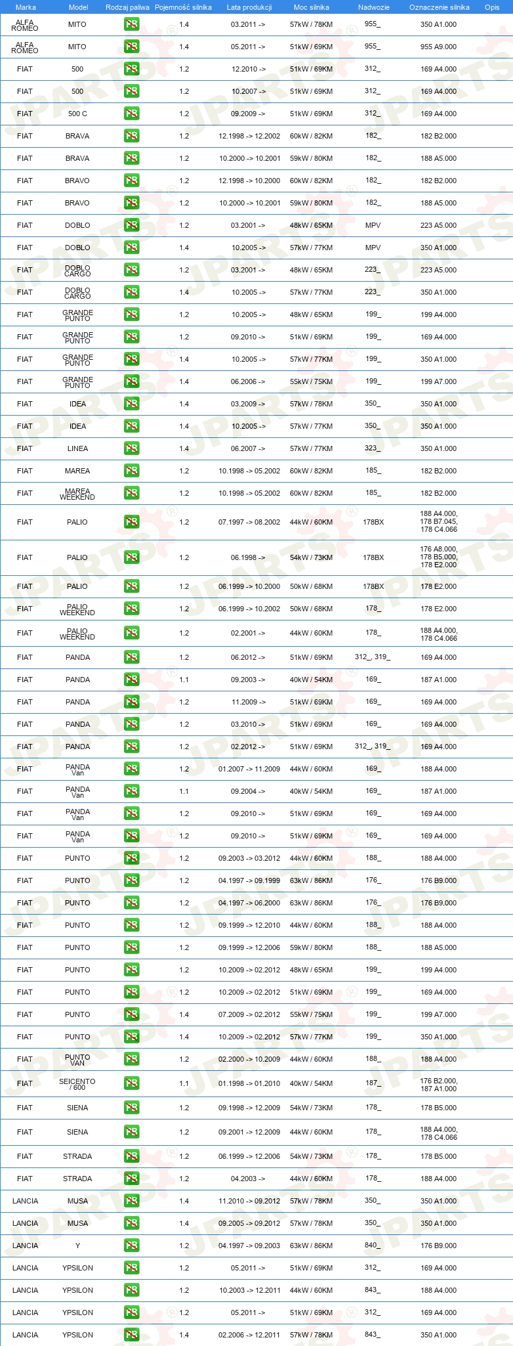Click fuel icon in Fiat Punto 07.2009 row
Screen dimensions: 513x1346
pos(131,1014)
